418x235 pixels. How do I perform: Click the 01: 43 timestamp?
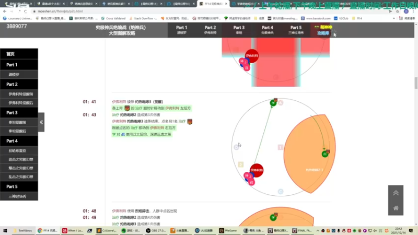coord(89,115)
